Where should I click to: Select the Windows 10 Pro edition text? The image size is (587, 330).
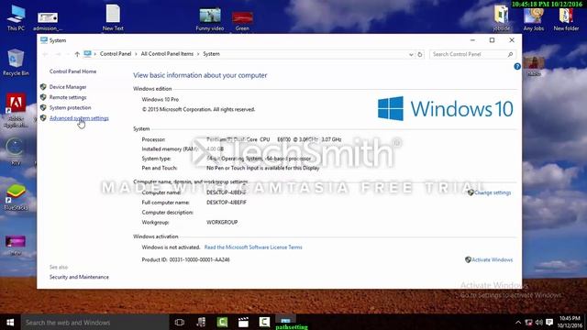[x=161, y=100]
